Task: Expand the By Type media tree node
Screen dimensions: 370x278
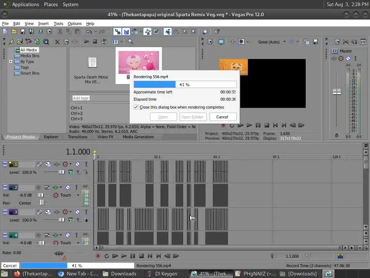Action: coord(10,62)
